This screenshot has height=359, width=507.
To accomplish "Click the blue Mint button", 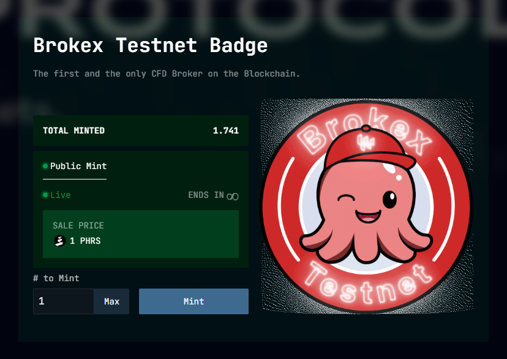I will coord(193,301).
